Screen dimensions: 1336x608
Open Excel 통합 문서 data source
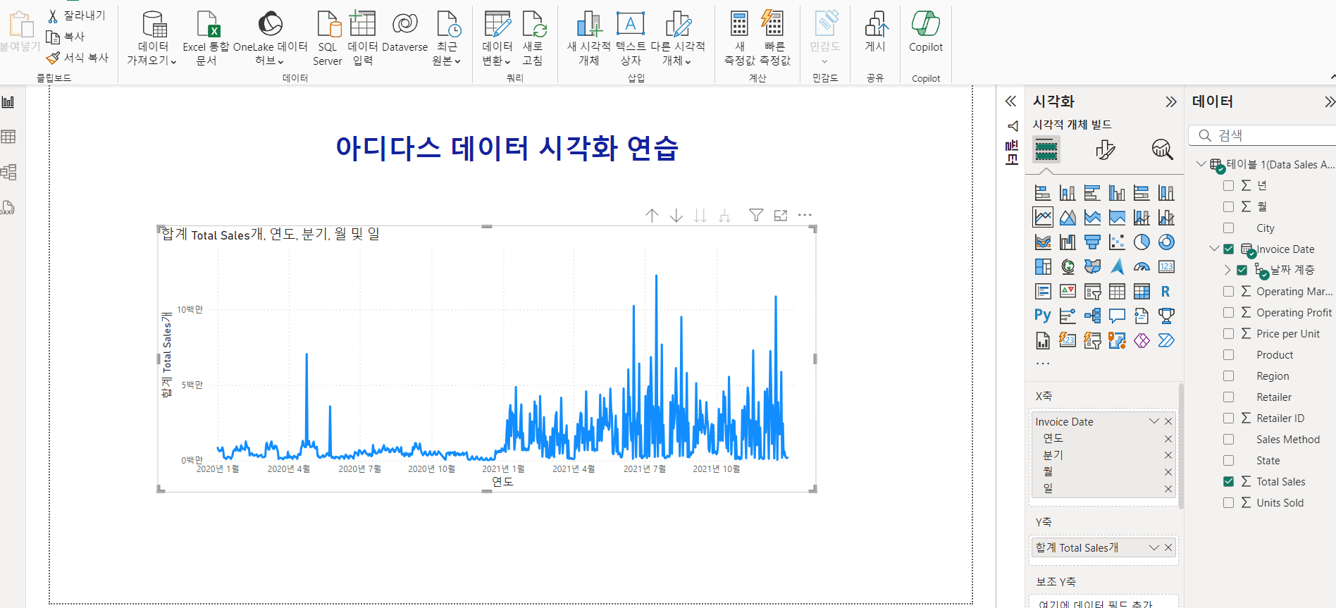coord(206,38)
